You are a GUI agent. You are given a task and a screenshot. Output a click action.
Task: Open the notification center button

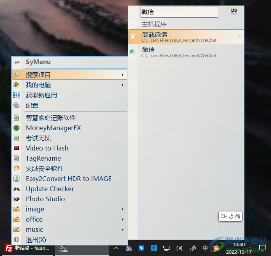(262, 248)
